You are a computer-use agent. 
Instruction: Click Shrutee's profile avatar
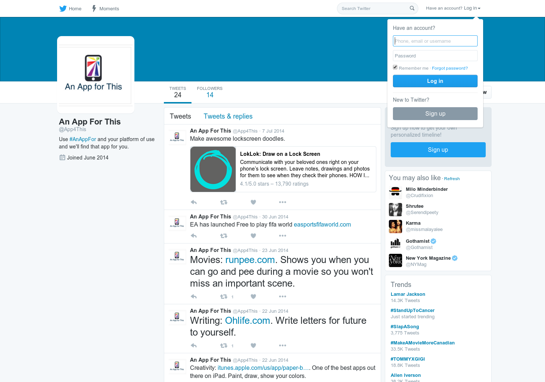[395, 210]
